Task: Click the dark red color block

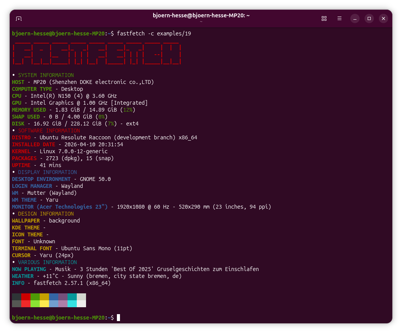Action: 26,297
